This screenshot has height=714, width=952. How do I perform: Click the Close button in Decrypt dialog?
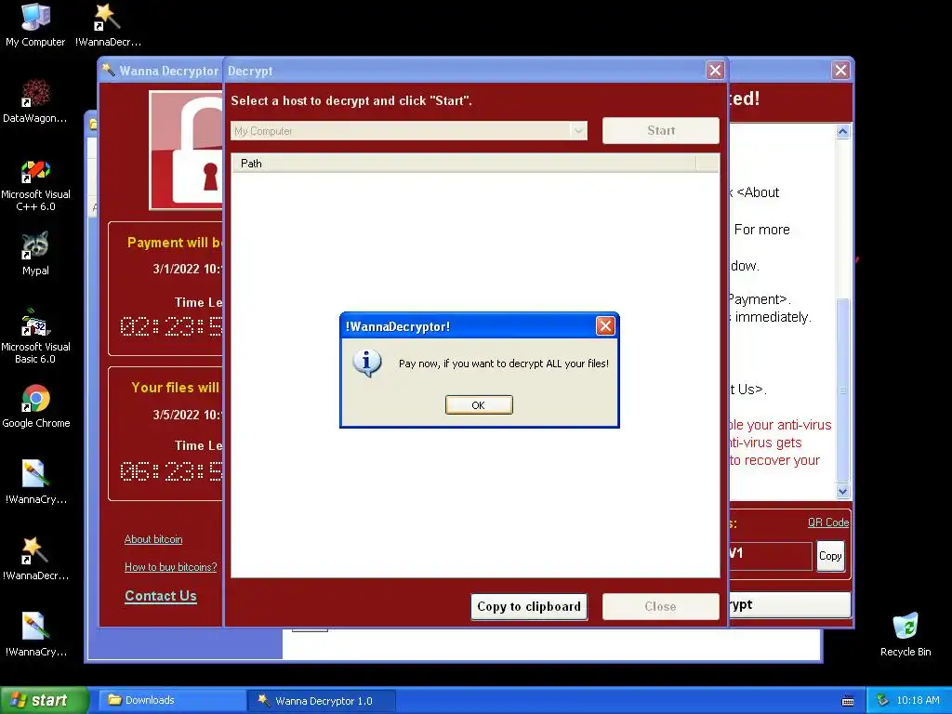[661, 606]
